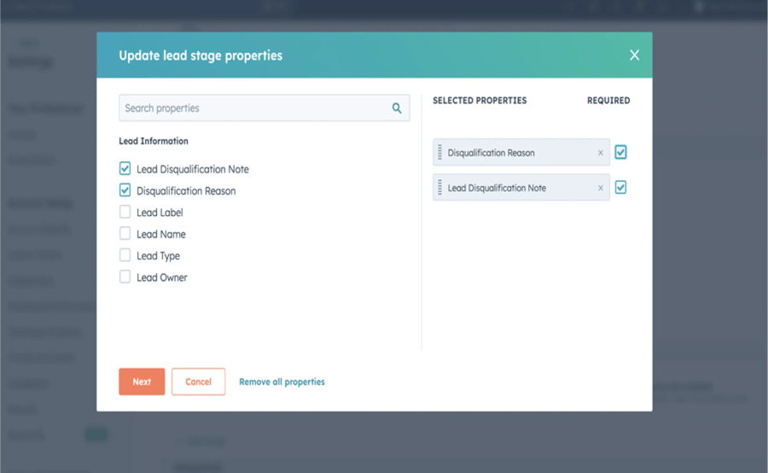768x473 pixels.
Task: Click the search magnifier icon
Action: click(397, 108)
